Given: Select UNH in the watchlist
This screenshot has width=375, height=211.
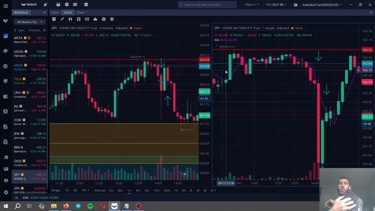Looking at the screenshot, I should 30,94.
